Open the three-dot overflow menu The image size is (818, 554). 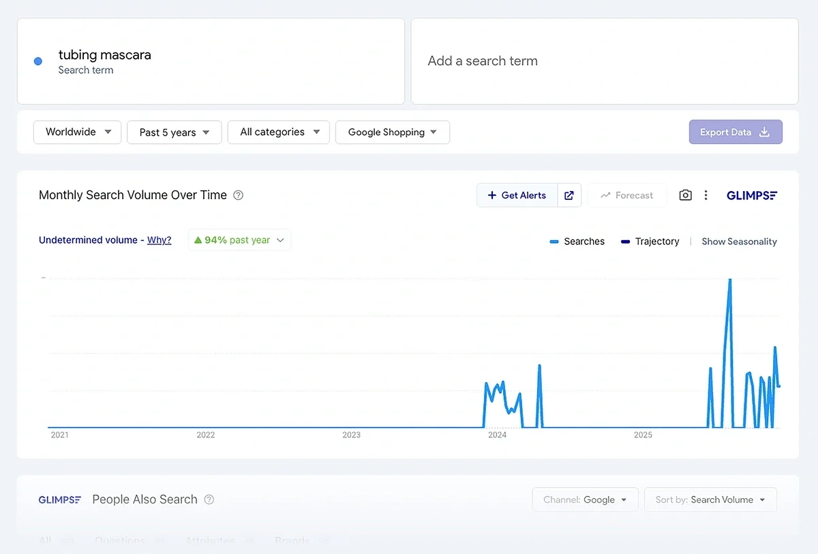coord(706,195)
